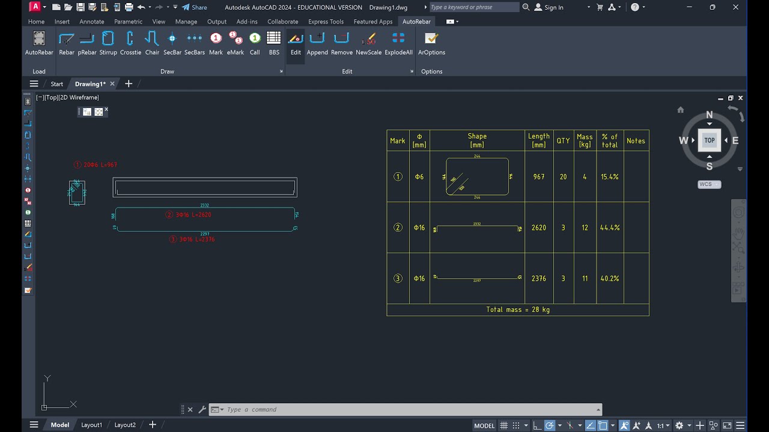Select the SecBar tool
The image size is (769, 432).
tap(172, 44)
